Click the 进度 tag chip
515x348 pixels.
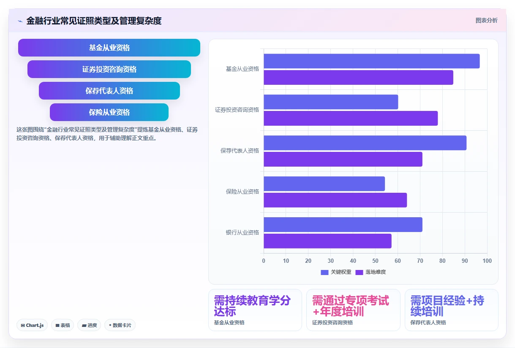(89, 325)
